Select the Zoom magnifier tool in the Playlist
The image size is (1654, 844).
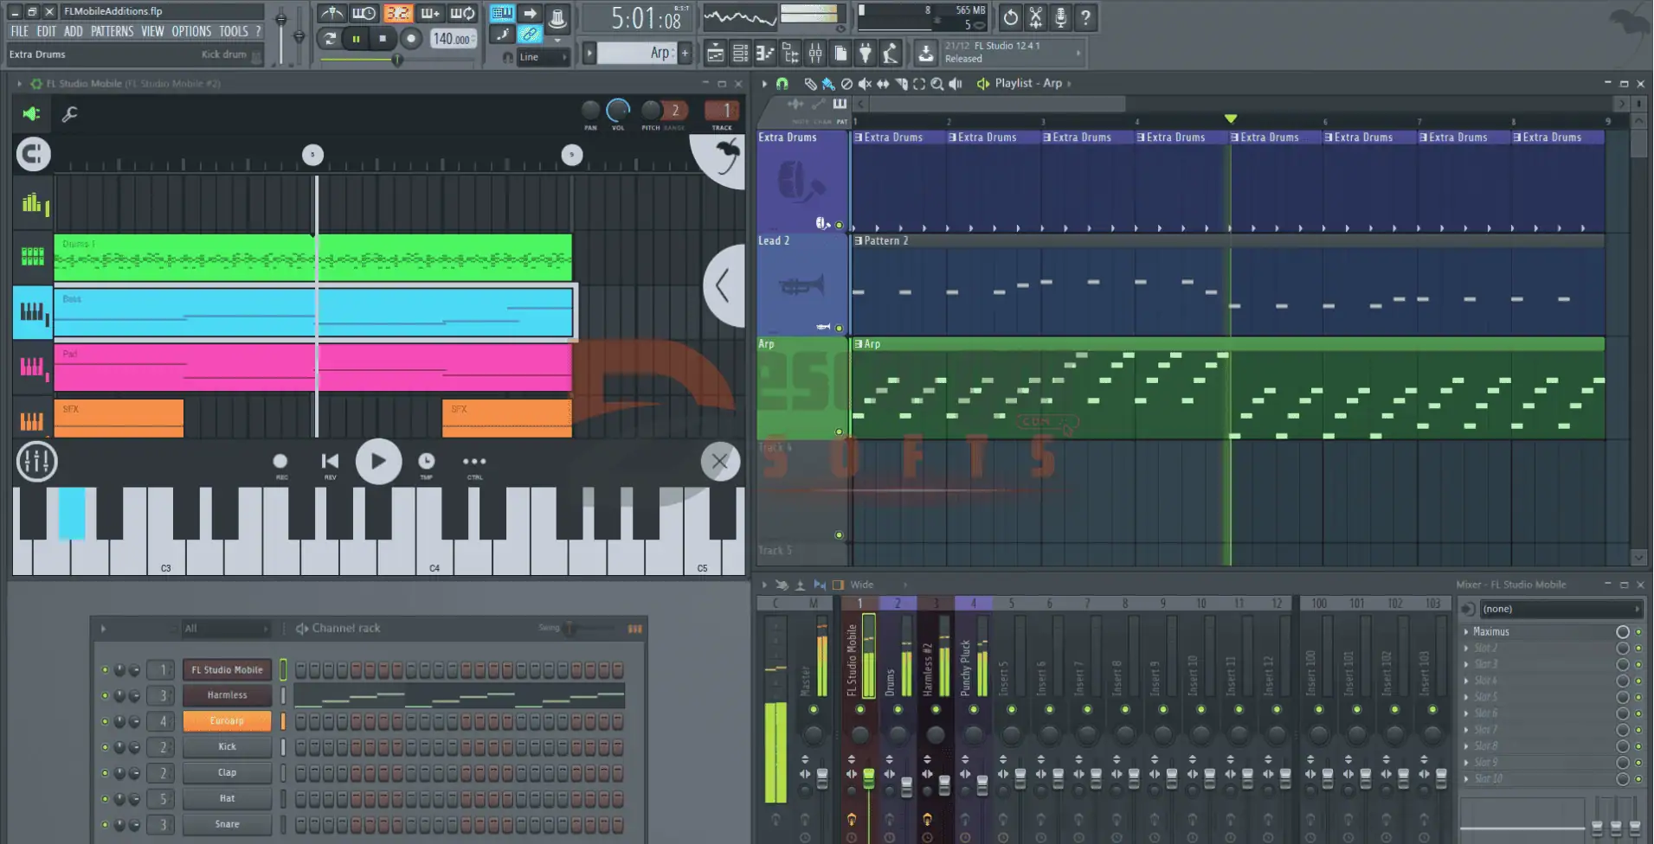(x=937, y=84)
